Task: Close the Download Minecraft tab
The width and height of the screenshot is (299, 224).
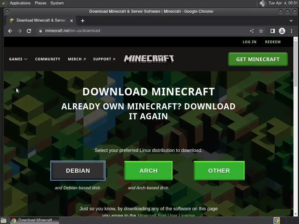Action: (x=72, y=21)
